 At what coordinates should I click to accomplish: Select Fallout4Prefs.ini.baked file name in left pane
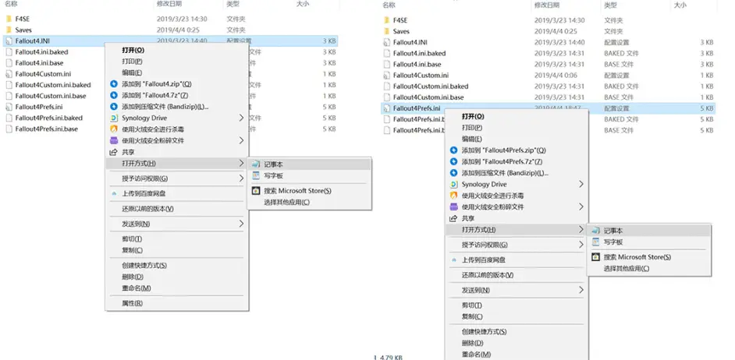pos(48,118)
